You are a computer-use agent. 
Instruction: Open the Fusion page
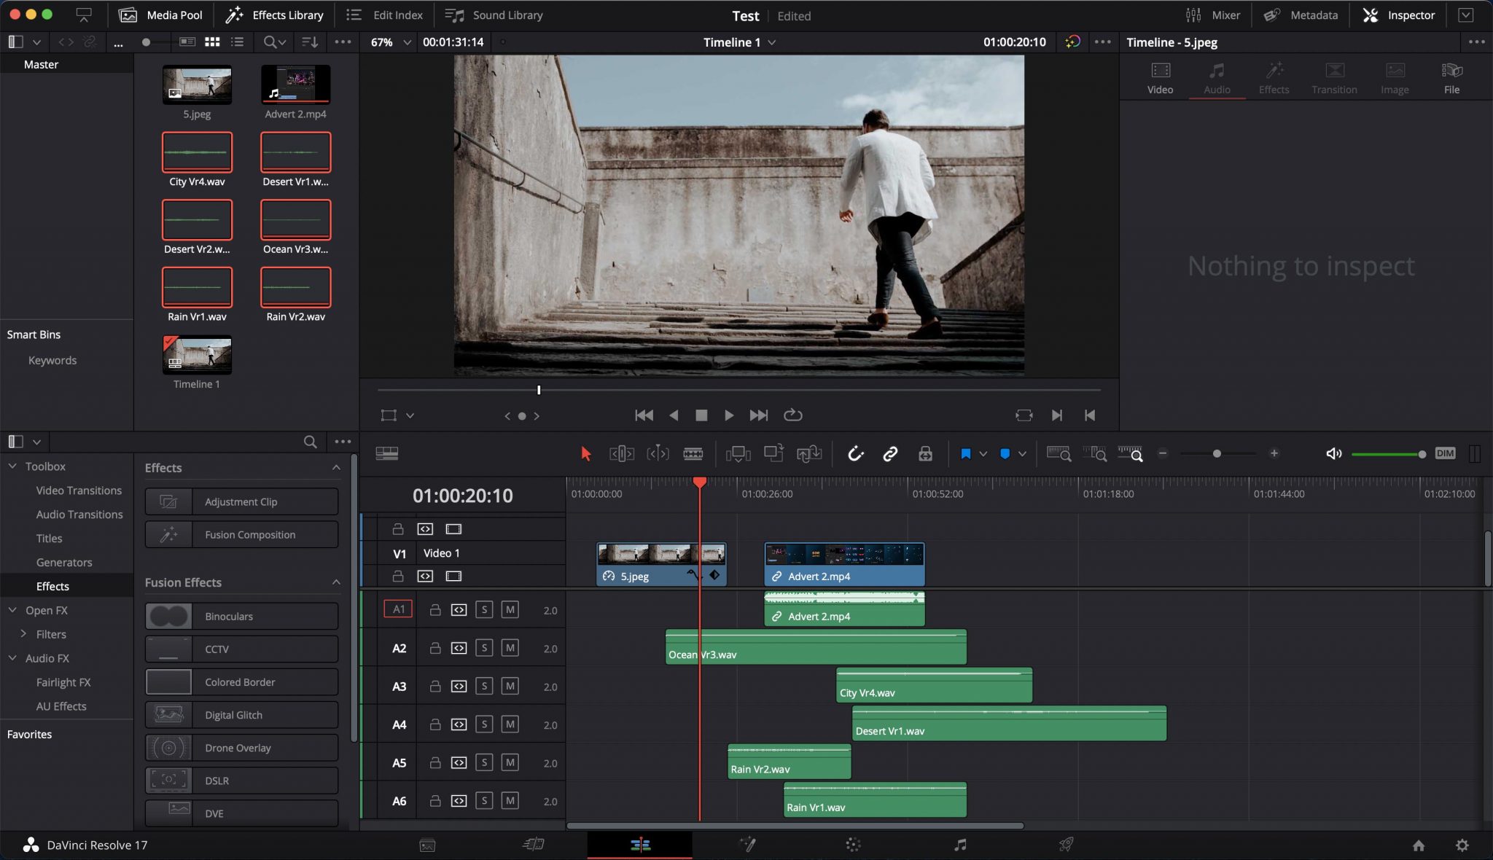click(x=746, y=845)
